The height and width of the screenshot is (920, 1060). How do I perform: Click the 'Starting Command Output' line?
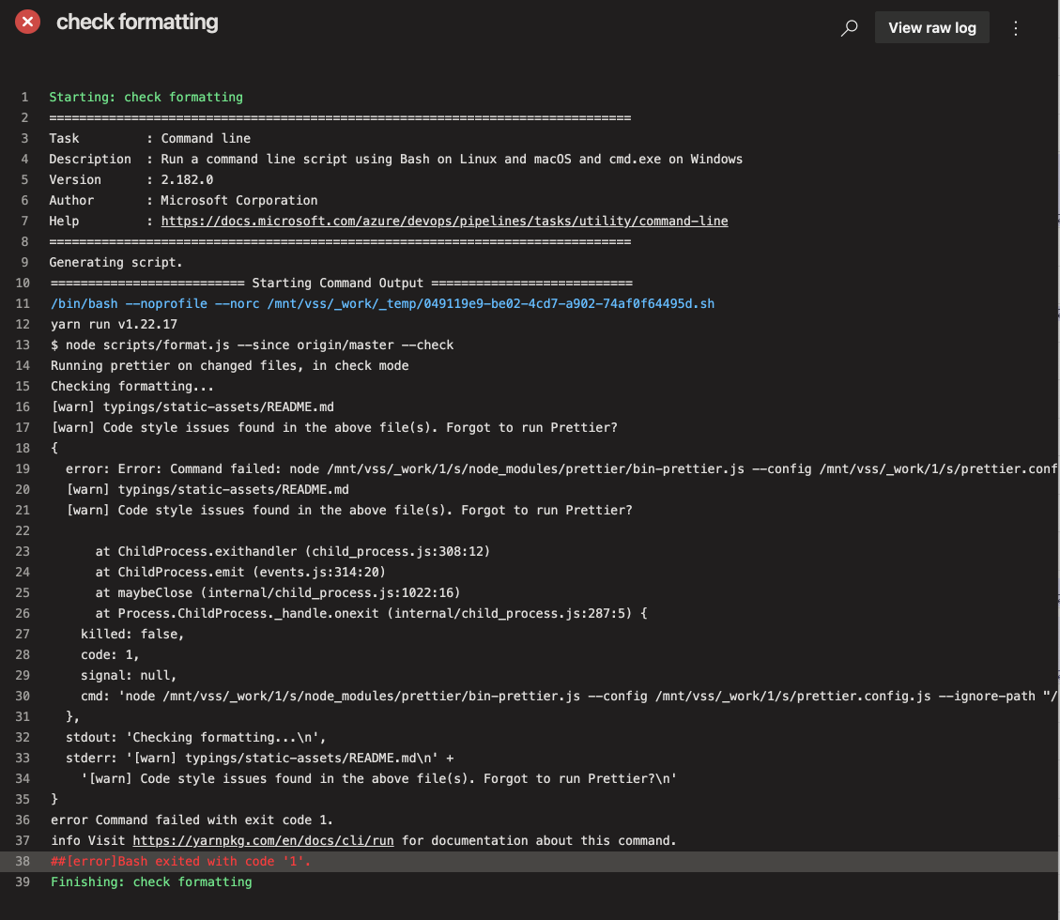[342, 283]
